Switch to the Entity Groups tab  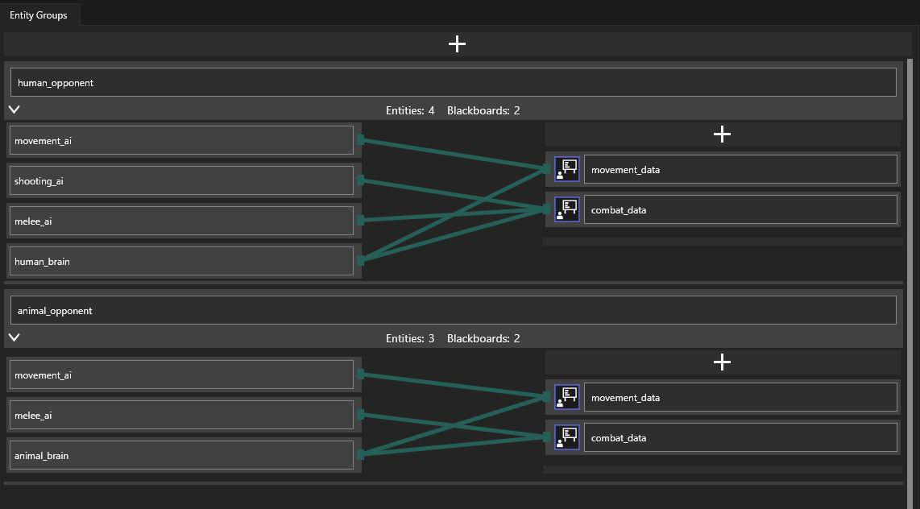[39, 15]
